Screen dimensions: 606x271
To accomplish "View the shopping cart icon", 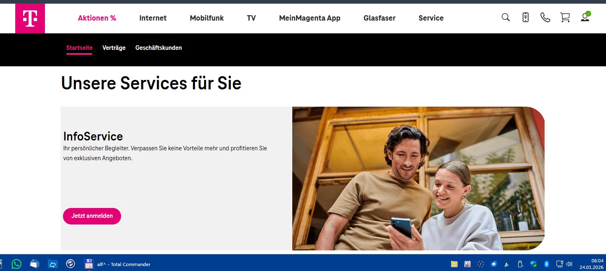I will pyautogui.click(x=565, y=17).
